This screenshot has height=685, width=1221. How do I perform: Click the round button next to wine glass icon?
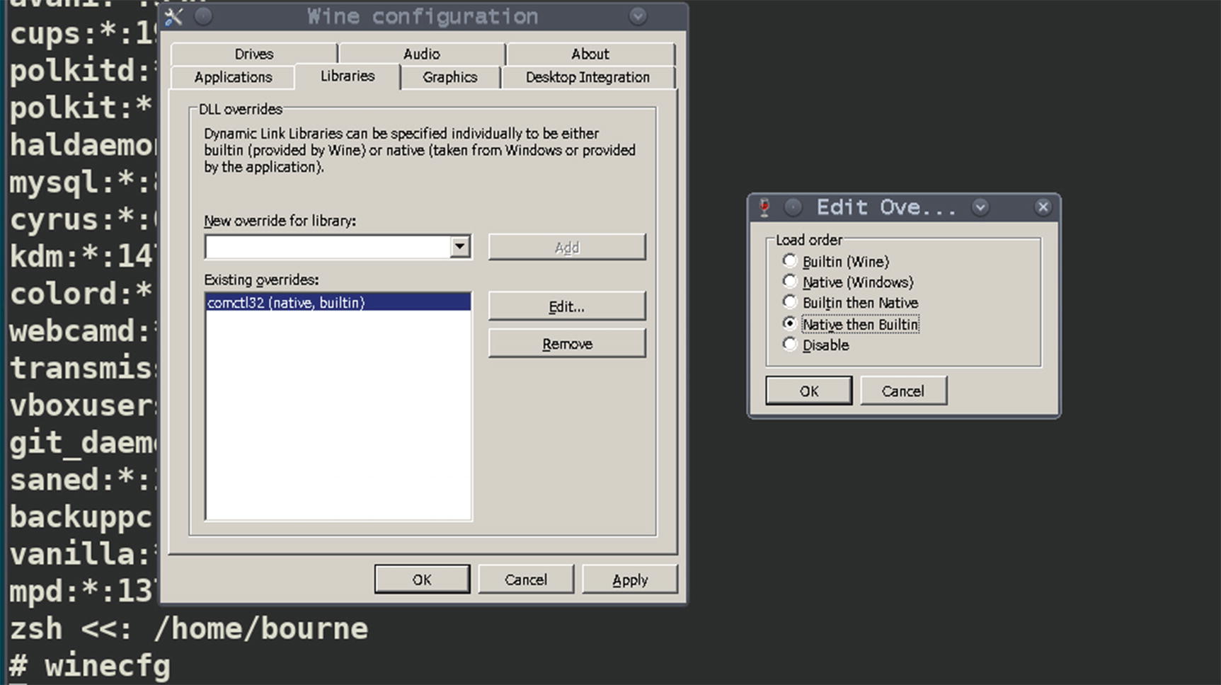793,207
